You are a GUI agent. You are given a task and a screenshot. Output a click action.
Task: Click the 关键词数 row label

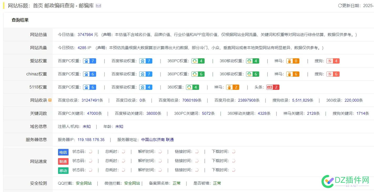[x=39, y=113]
